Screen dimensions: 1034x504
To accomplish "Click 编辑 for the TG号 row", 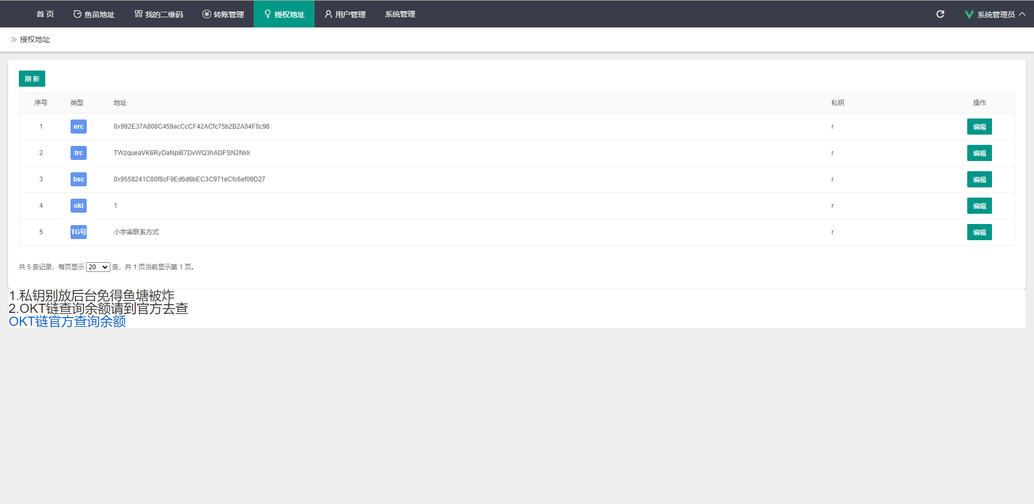I will (979, 233).
